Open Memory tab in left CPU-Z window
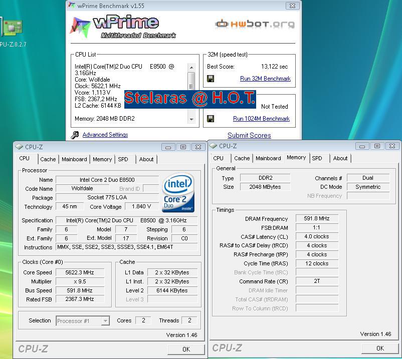This screenshot has height=359, width=402. click(102, 159)
